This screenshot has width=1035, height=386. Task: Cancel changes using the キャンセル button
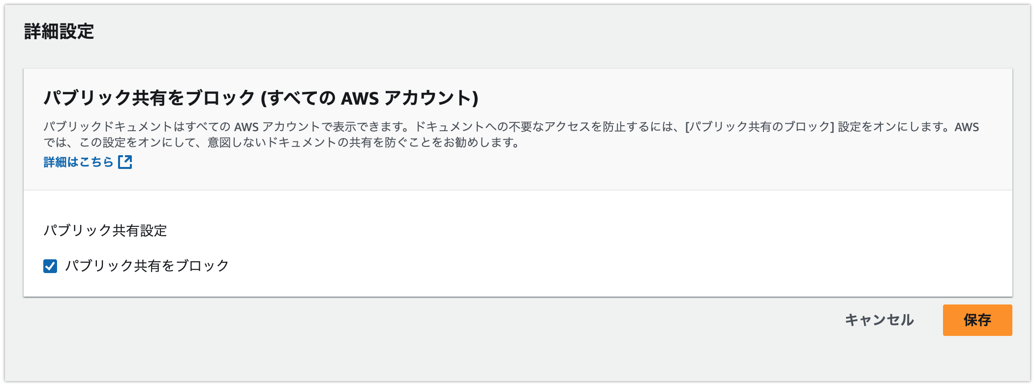pyautogui.click(x=879, y=320)
